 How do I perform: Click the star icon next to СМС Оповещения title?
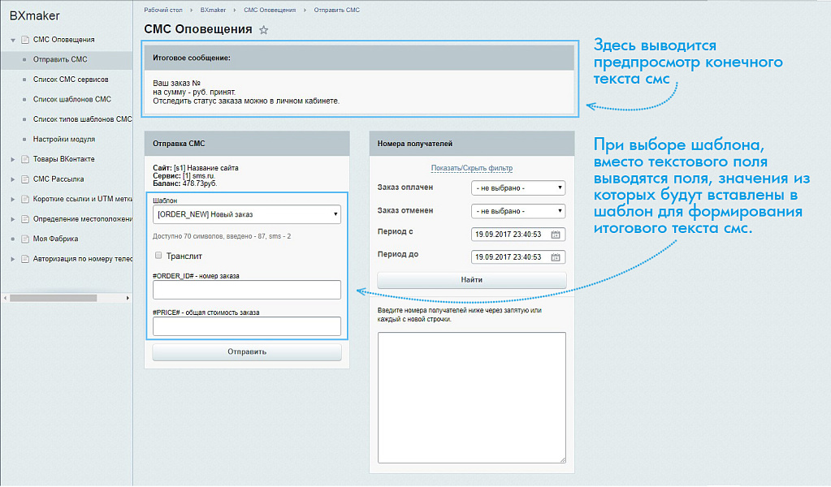click(263, 29)
